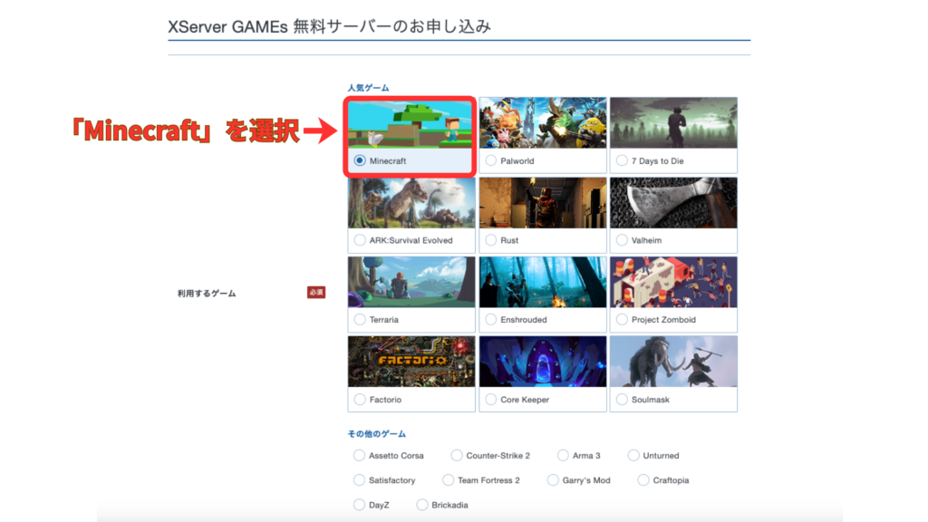Click the ARK:Survival Evolved dinosaur image
Screen dimensions: 928x522
point(411,202)
